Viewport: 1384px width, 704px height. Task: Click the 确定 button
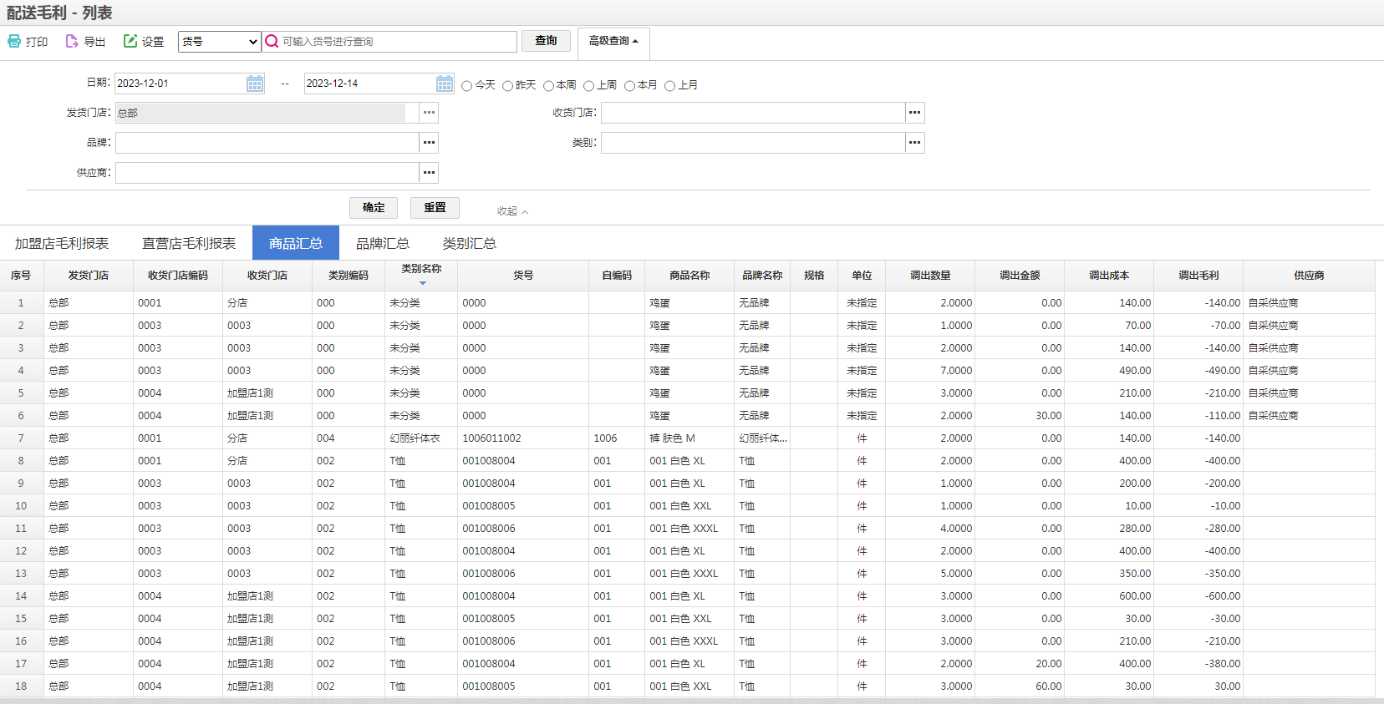coord(374,208)
